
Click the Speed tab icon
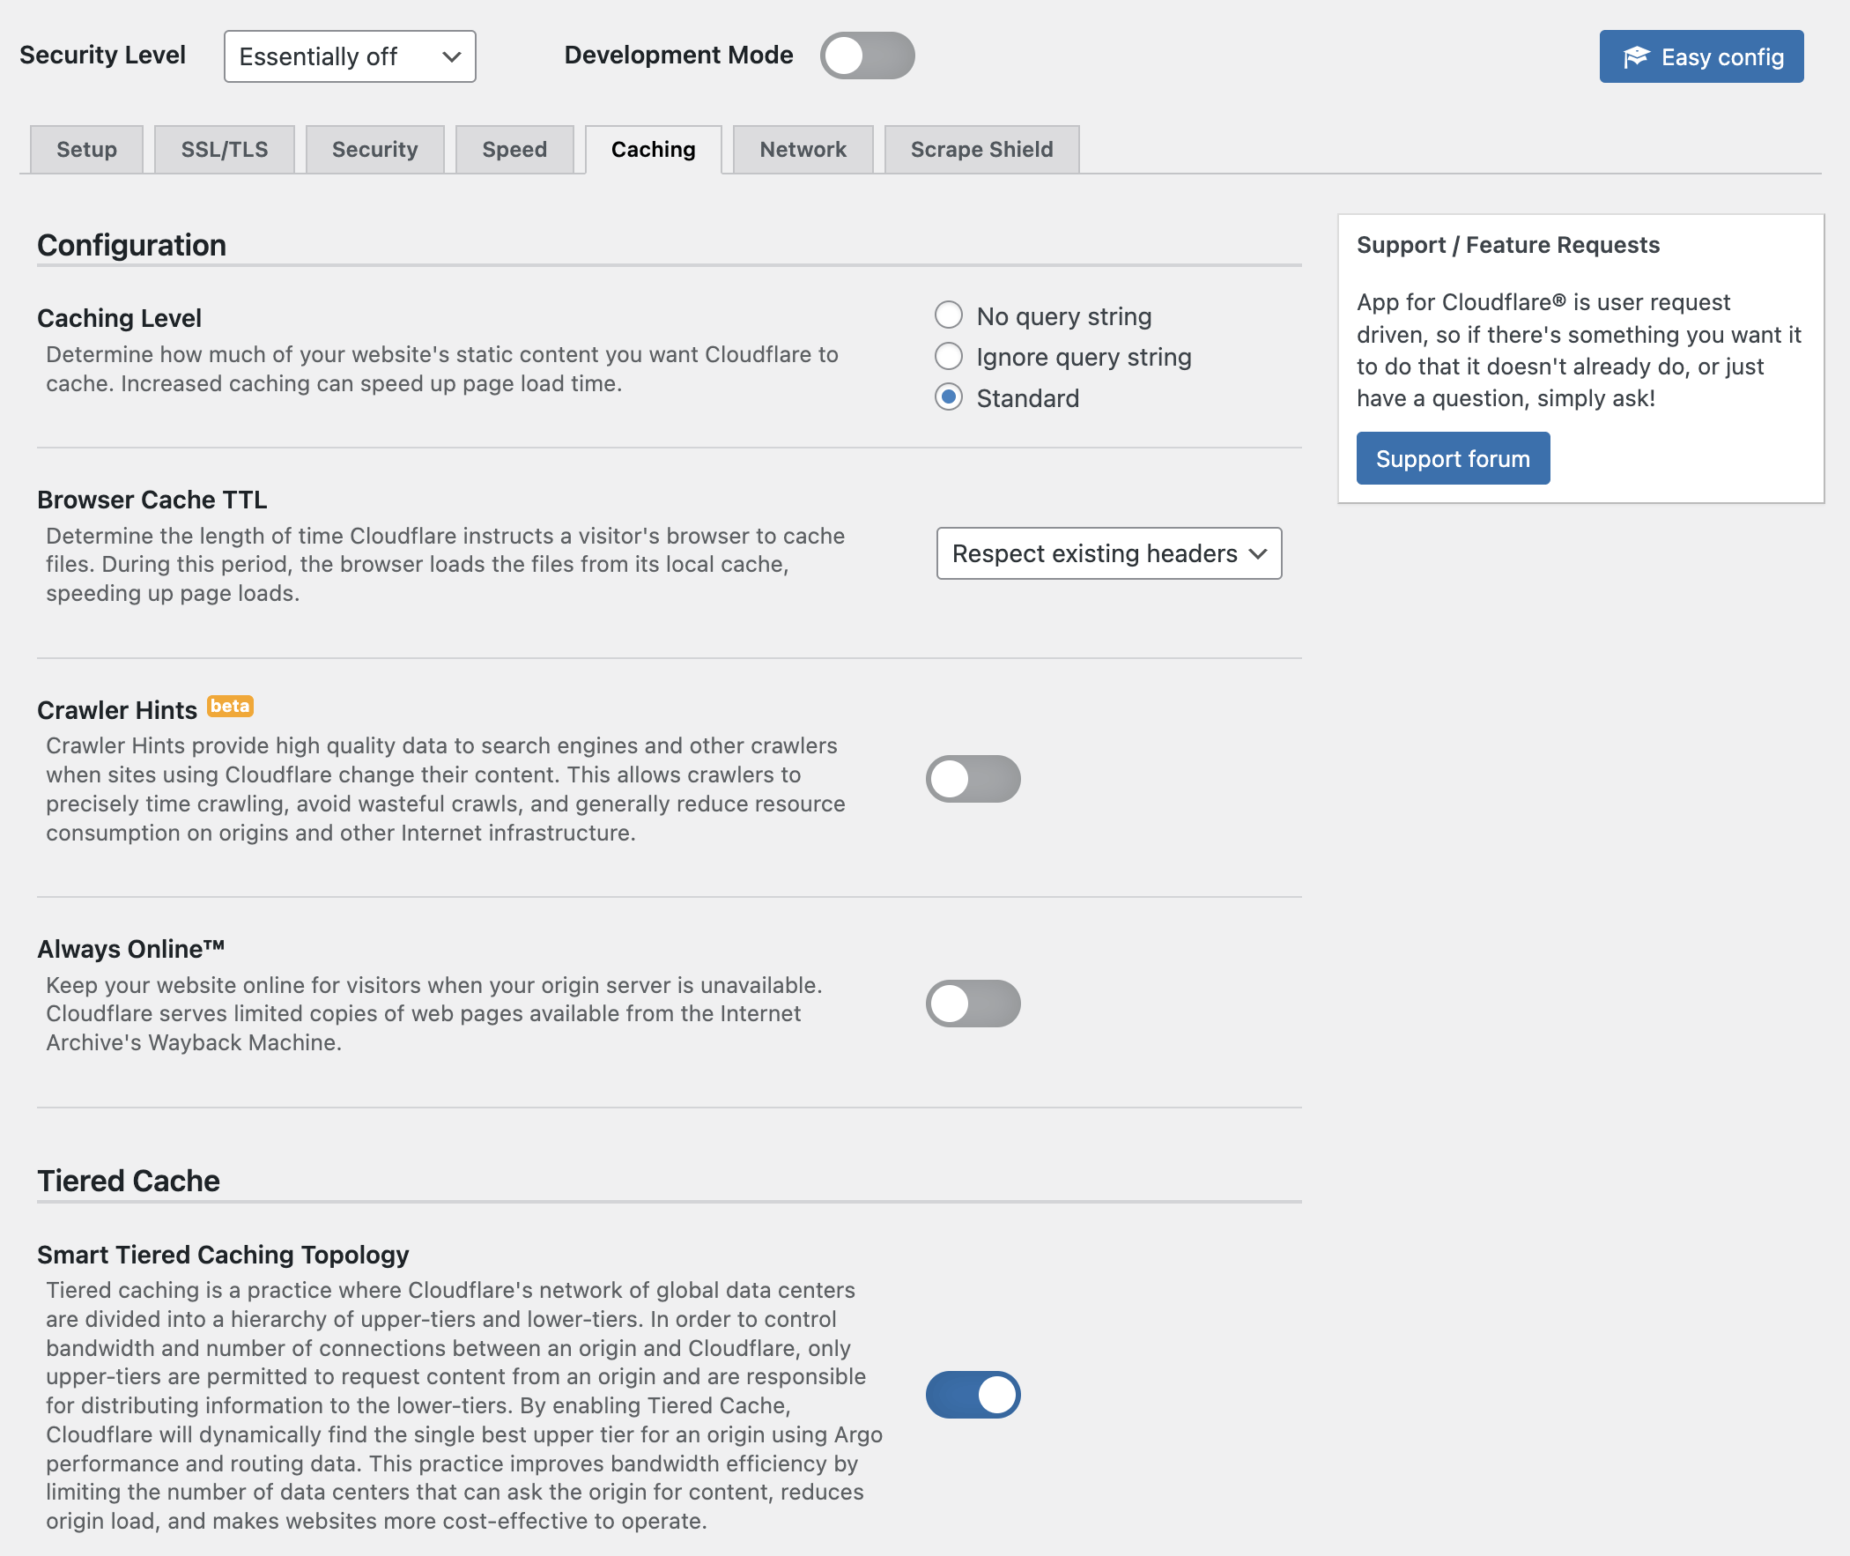pos(515,148)
